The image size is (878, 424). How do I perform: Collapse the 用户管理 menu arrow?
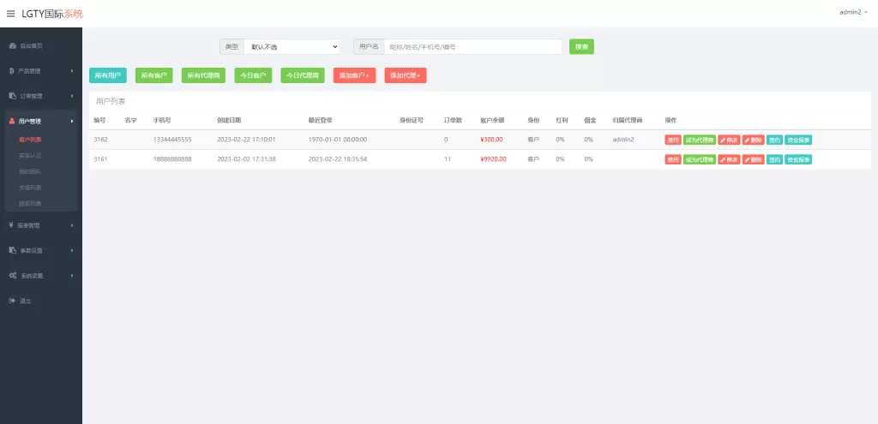point(72,121)
